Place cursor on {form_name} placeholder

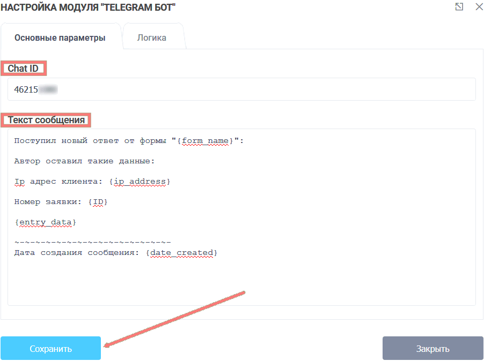[207, 141]
